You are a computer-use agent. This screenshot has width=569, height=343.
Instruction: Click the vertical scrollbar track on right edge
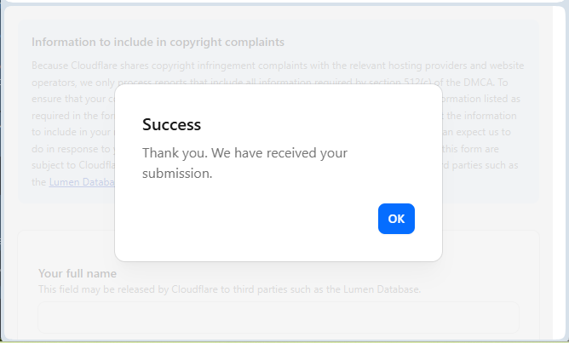coord(559,172)
